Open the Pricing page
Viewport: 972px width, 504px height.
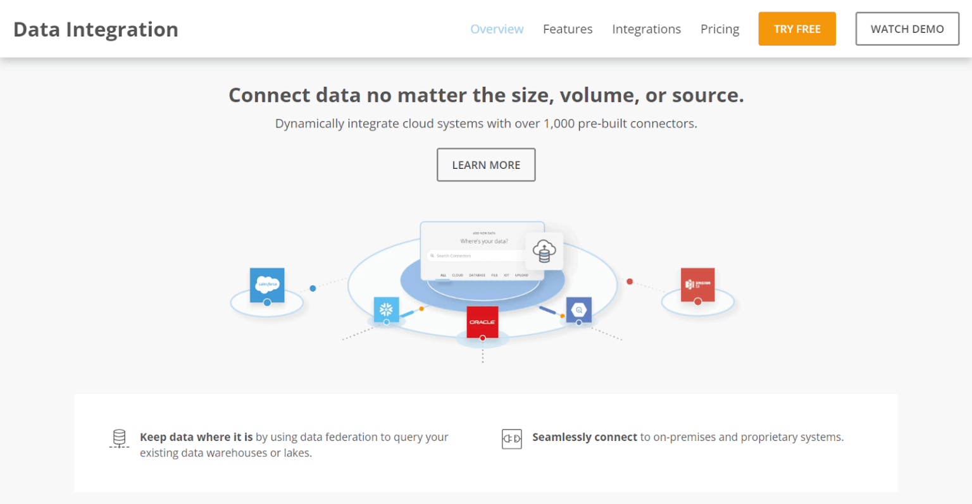tap(720, 29)
